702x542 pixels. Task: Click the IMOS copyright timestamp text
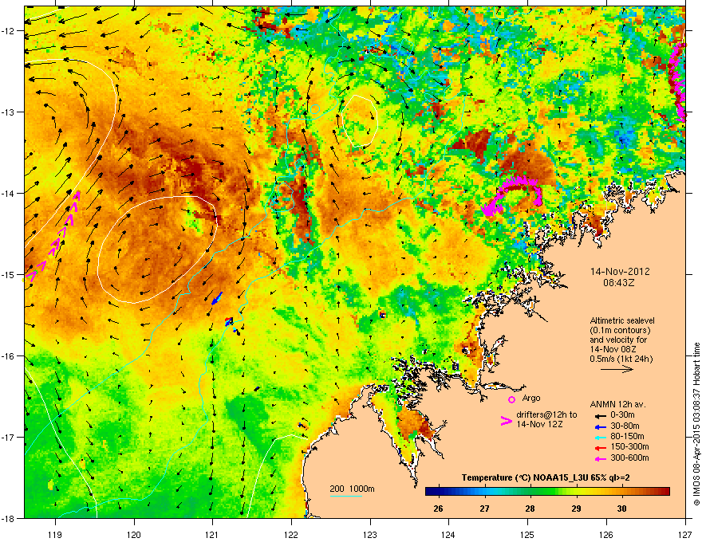pos(696,424)
